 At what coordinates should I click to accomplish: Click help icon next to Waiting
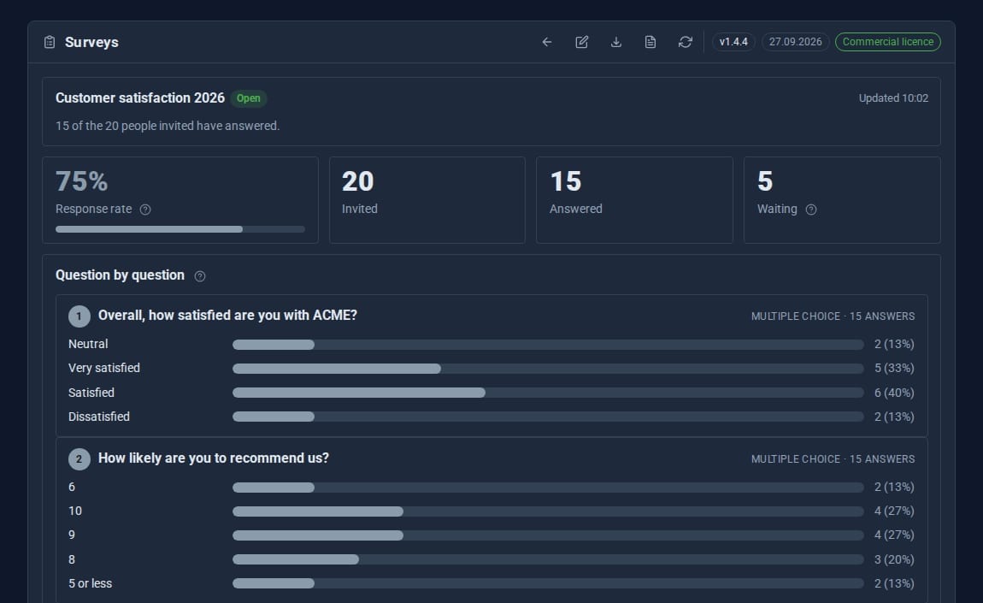point(811,210)
